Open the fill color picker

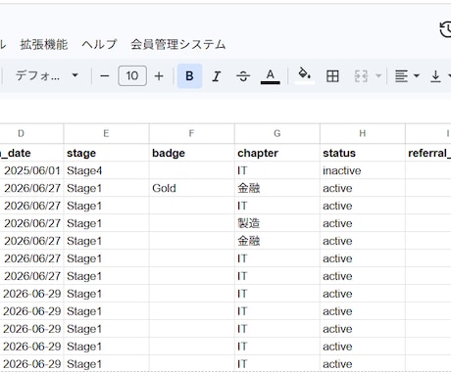tap(305, 76)
